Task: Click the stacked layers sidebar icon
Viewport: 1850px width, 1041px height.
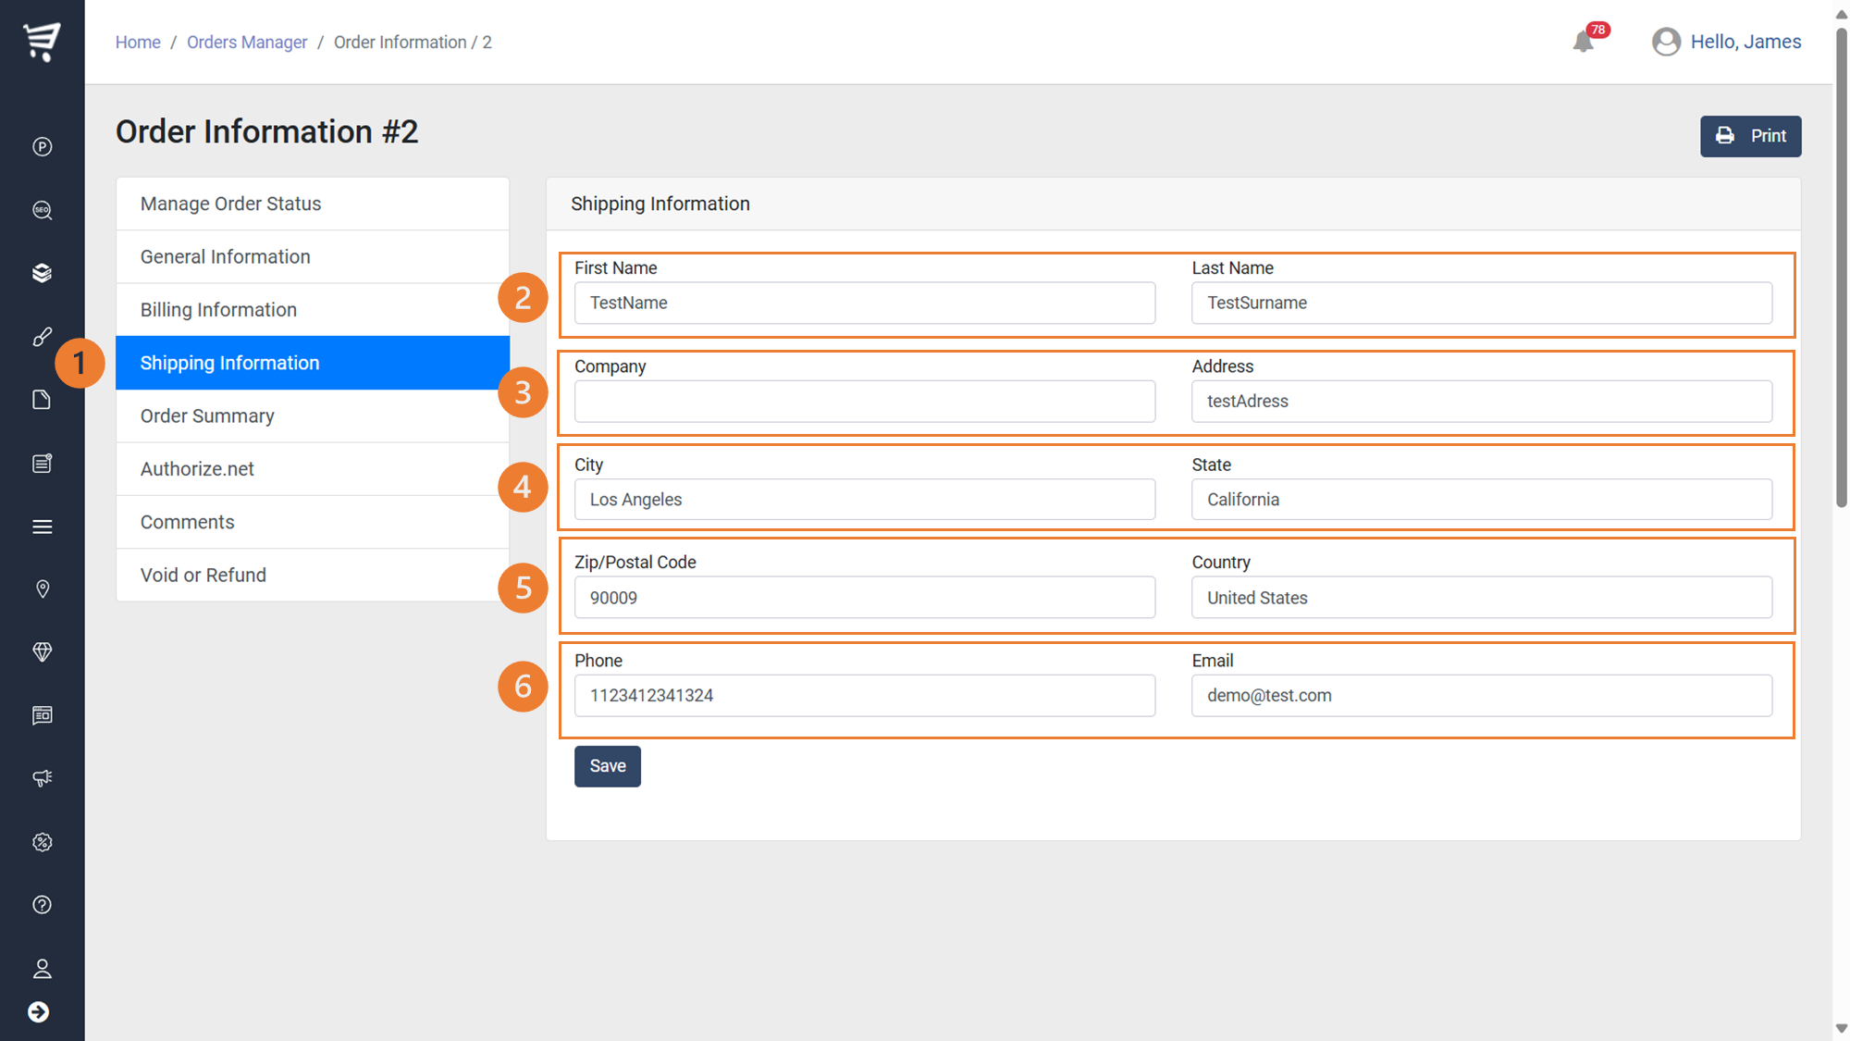Action: click(42, 273)
